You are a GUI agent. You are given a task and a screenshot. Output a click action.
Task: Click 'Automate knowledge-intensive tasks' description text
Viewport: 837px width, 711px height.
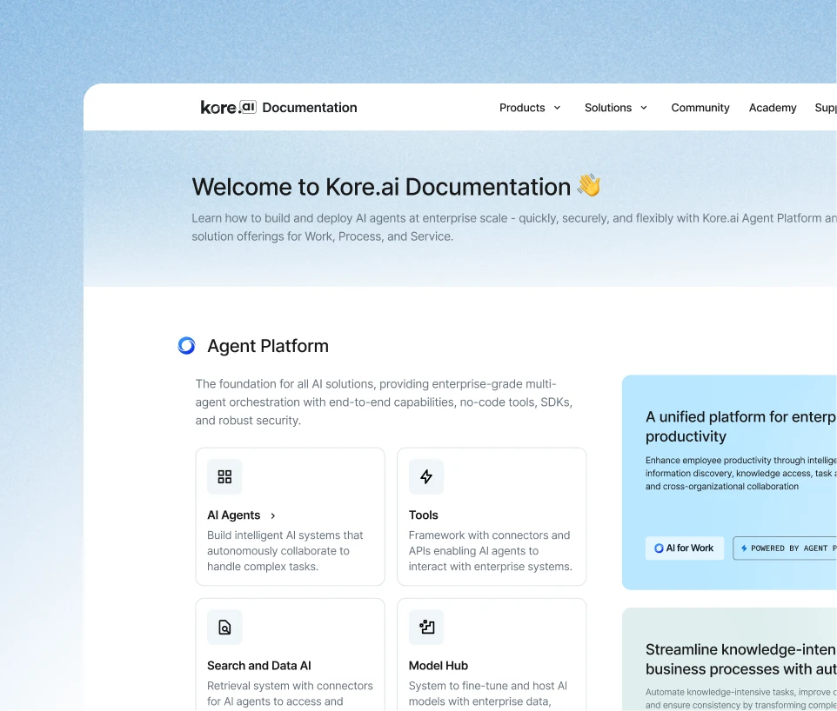click(741, 699)
